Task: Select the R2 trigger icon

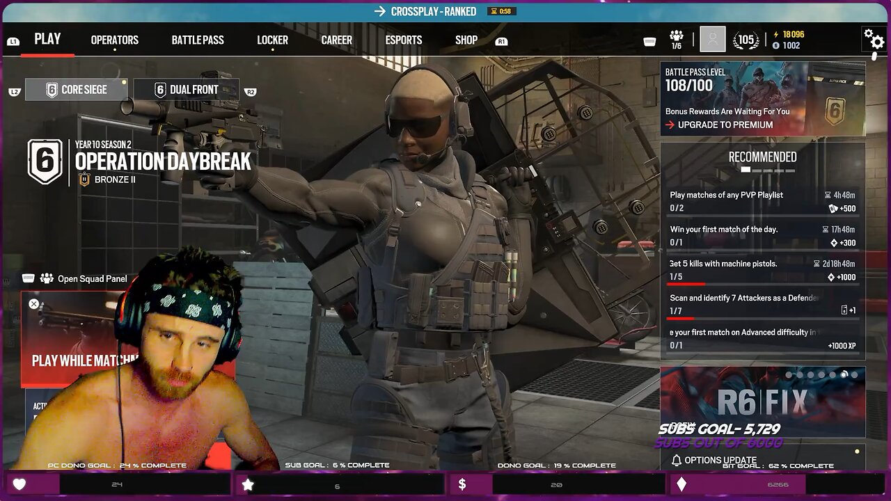Action: 251,92
